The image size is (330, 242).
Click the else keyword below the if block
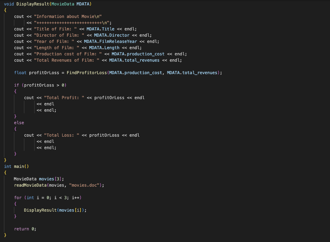19,123
